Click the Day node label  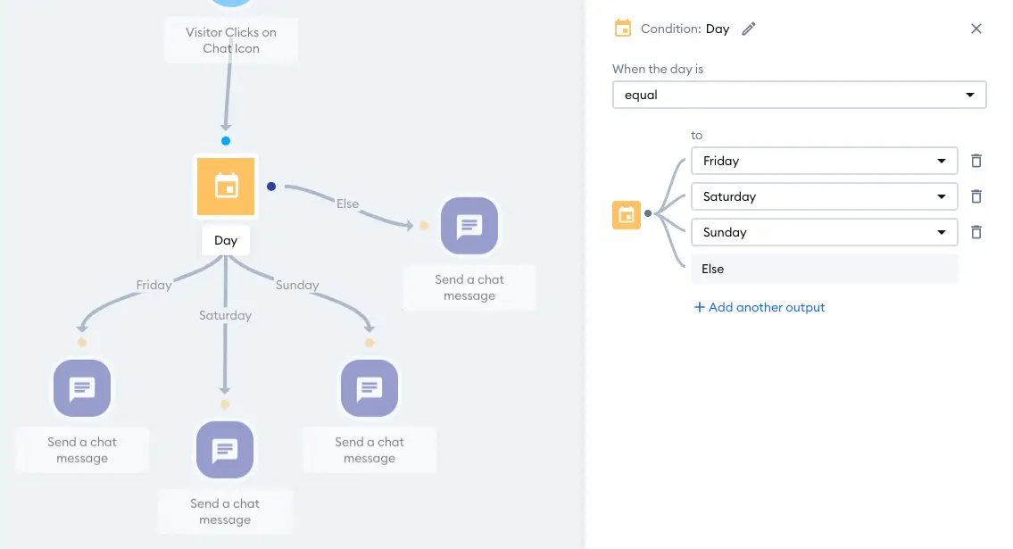click(226, 240)
